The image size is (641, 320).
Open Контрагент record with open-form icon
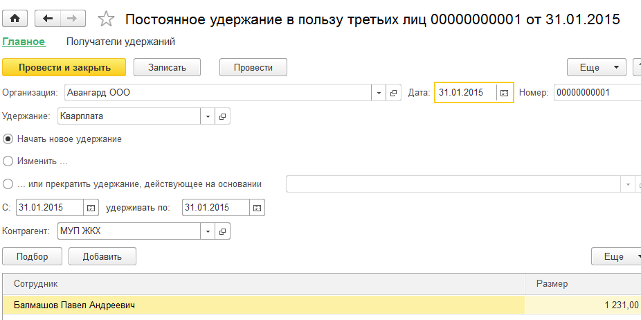(x=223, y=231)
